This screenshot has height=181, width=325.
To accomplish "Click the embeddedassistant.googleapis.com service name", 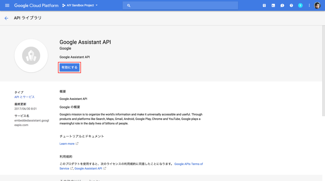I will pos(32,123).
